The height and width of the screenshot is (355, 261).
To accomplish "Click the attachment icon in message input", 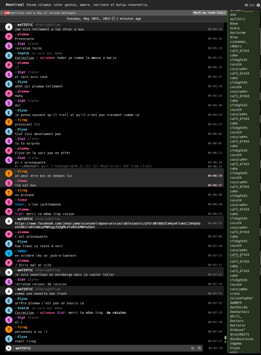I will click(x=199, y=348).
